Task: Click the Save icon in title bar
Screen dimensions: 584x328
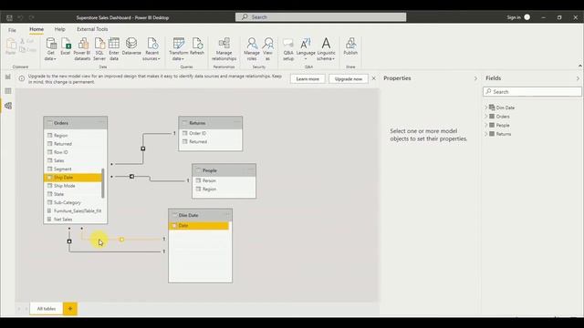Action: (x=9, y=17)
